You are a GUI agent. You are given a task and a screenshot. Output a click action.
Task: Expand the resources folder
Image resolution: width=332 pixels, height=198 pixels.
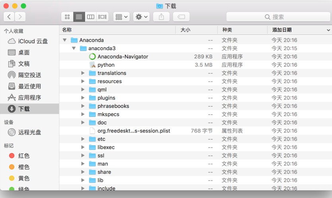[83, 82]
